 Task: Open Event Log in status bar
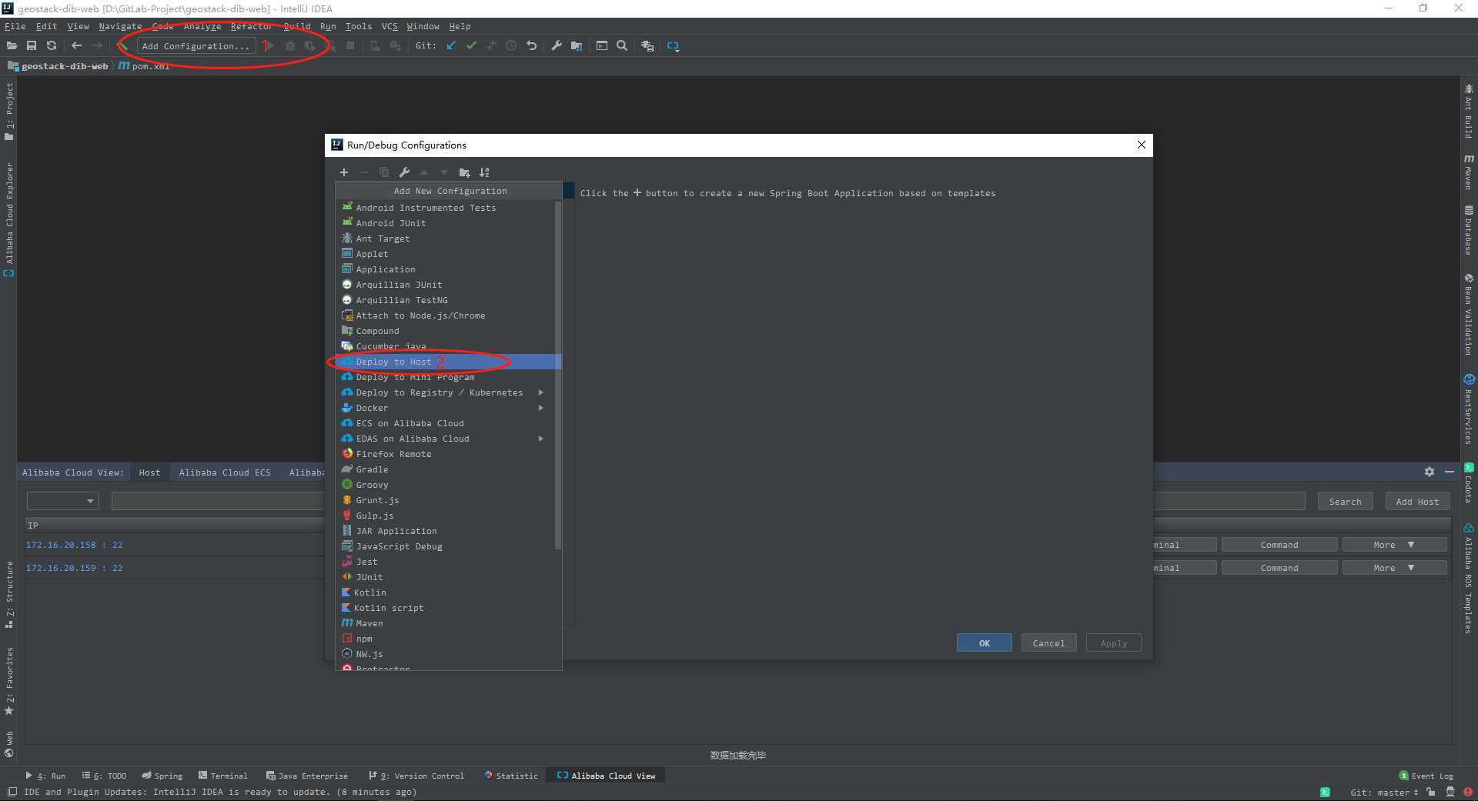[1426, 776]
